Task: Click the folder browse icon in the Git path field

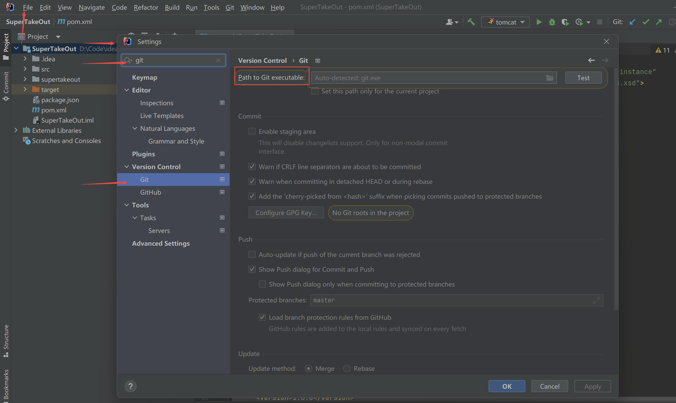Action: tap(550, 78)
